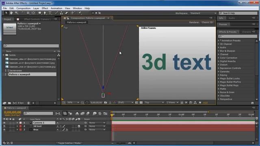Click the Auto-keyframe stopwatch icon in timeline
The height and width of the screenshot is (146, 260).
pyautogui.click(x=100, y=114)
